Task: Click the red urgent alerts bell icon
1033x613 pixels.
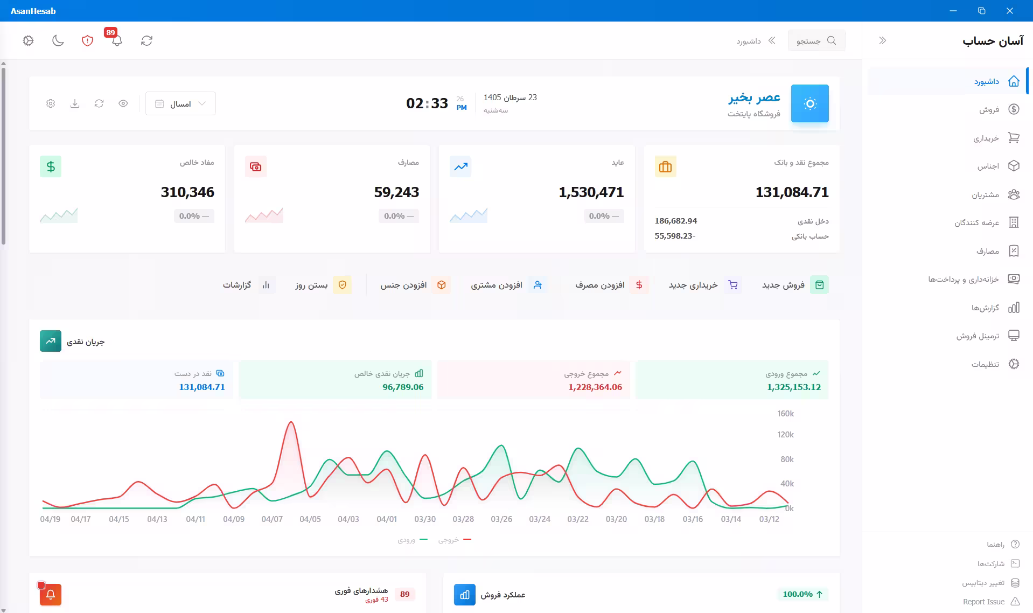Action: 51,594
